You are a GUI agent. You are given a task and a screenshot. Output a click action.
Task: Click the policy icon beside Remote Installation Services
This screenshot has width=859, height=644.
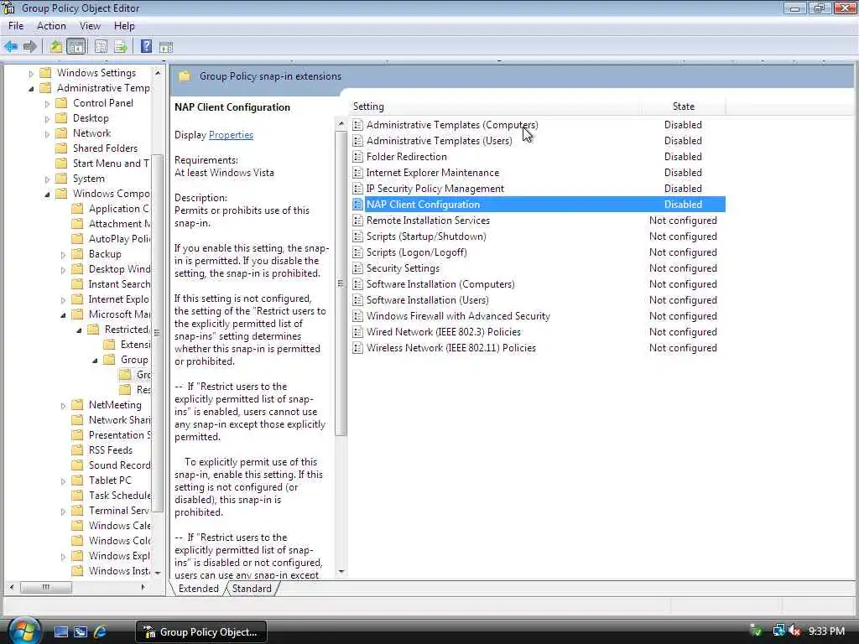(x=357, y=221)
